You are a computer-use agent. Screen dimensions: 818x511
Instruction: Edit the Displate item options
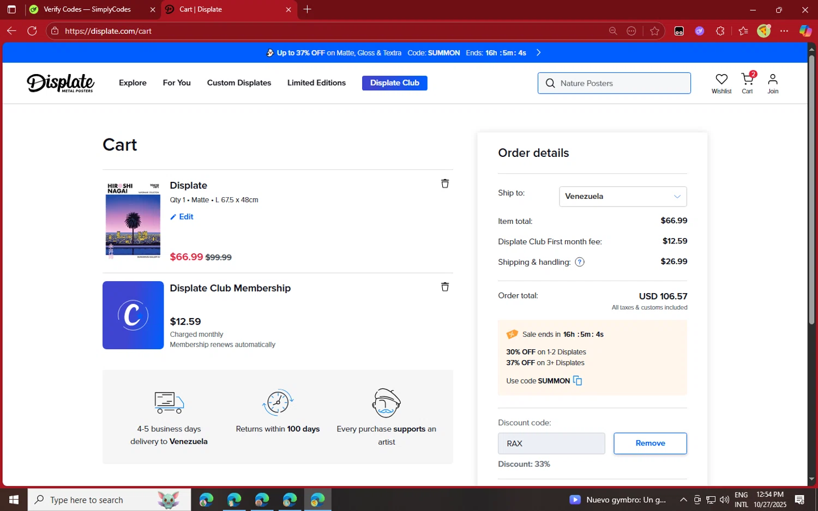(182, 217)
